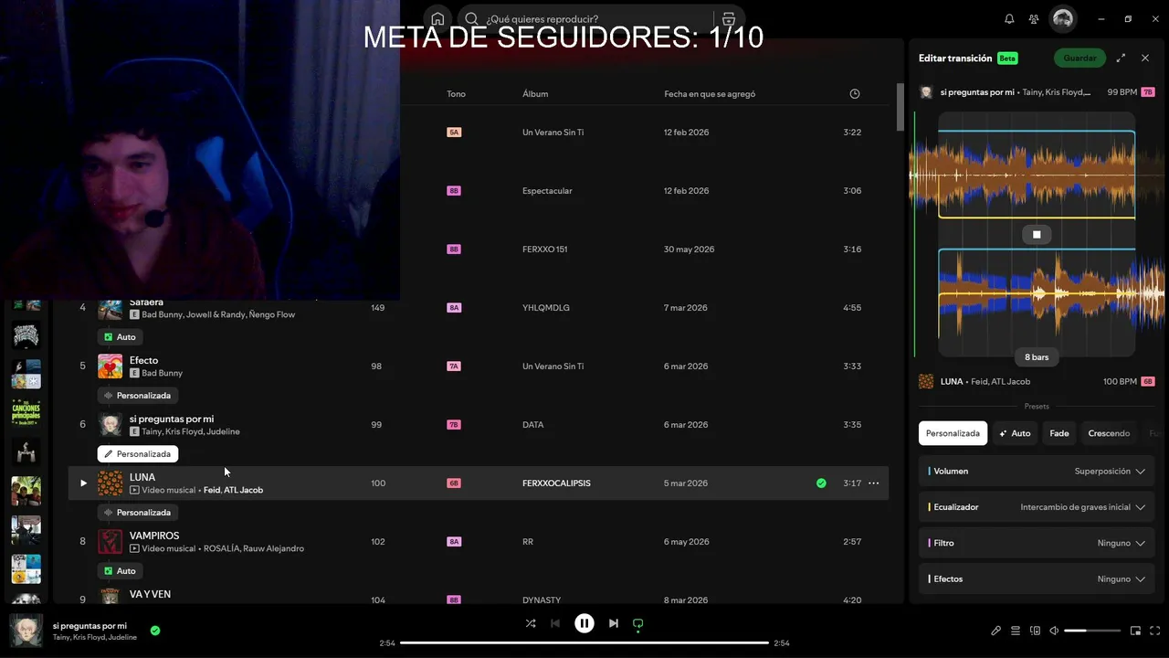Click the lower LUNA waveform in the editor

coord(1037,294)
